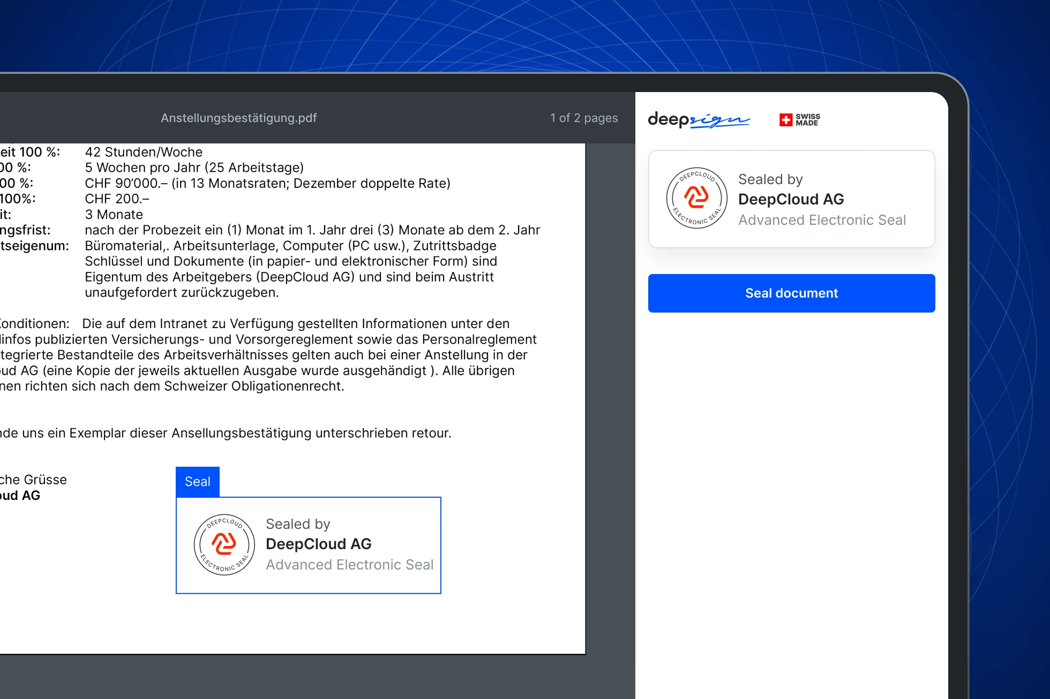Image resolution: width=1050 pixels, height=699 pixels.
Task: Click the DeepCloud seal emblem in the document
Action: (x=224, y=545)
